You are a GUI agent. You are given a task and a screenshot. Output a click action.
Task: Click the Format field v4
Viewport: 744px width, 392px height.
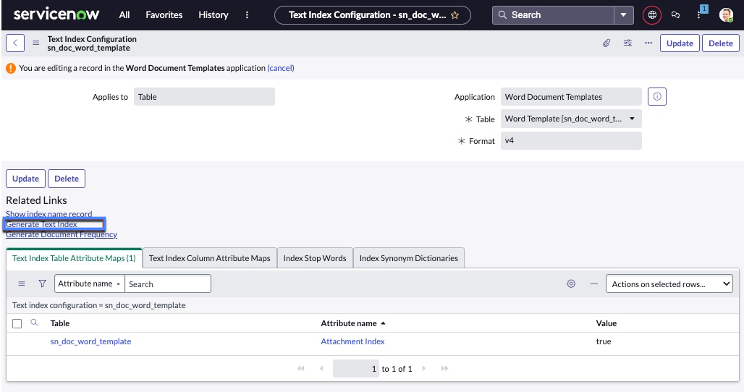pos(571,141)
